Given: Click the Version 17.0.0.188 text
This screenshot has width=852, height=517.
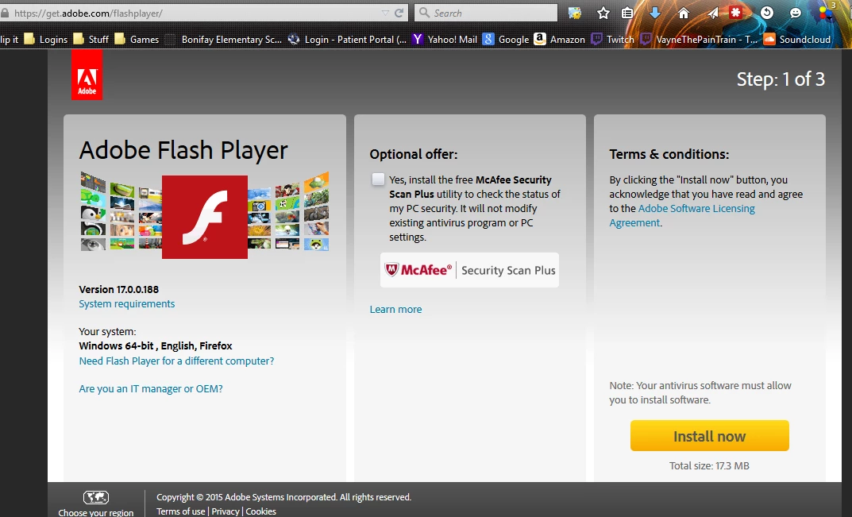Looking at the screenshot, I should pos(119,290).
